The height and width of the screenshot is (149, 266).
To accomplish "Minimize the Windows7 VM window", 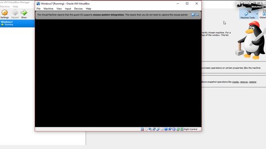I will (x=177, y=4).
